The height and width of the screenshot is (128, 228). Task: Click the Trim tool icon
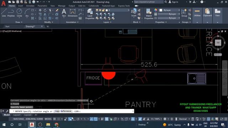[x=50, y=10]
